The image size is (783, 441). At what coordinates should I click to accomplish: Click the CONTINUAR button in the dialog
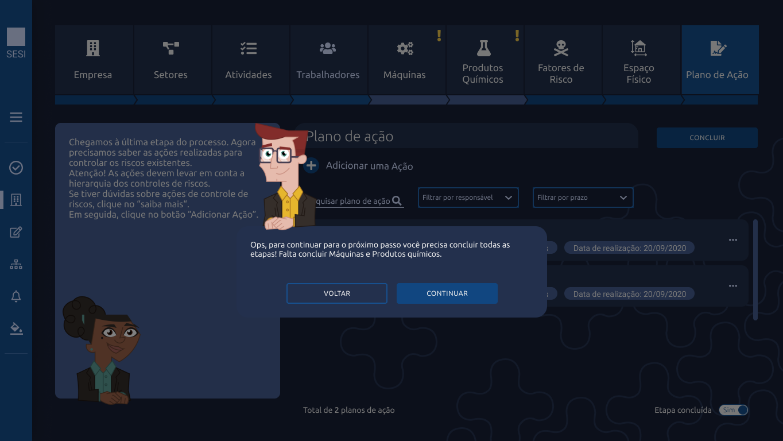[x=447, y=293]
